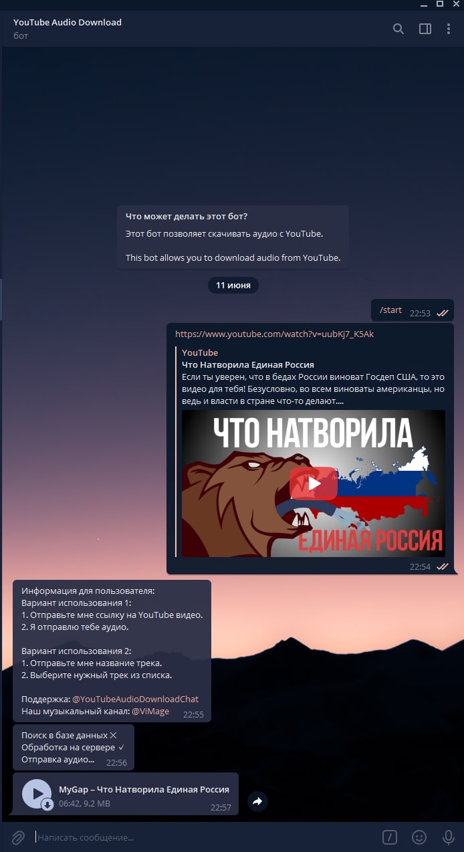The image size is (464, 852).
Task: Click video thumbnail with bear image
Action: [314, 484]
